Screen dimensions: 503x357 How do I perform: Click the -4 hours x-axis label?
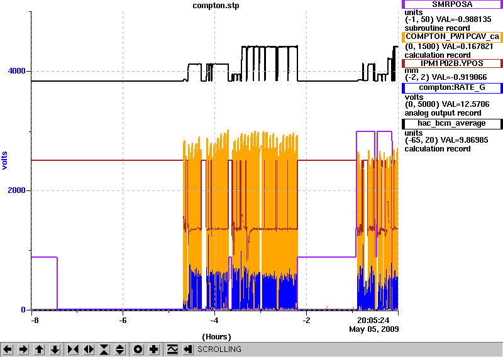(214, 320)
